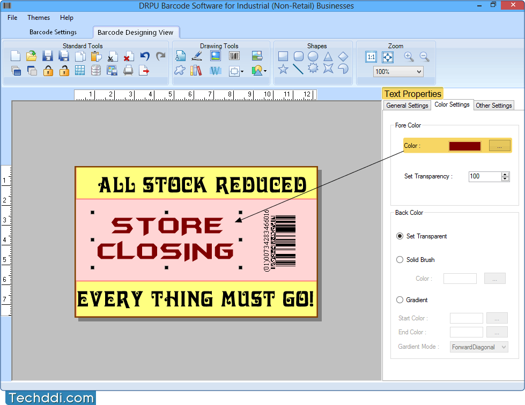Select the line shape tool
Screen dimensions: 525x405
[x=298, y=69]
